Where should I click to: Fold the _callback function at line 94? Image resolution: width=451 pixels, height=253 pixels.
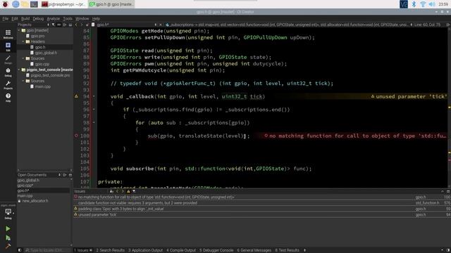[94, 96]
